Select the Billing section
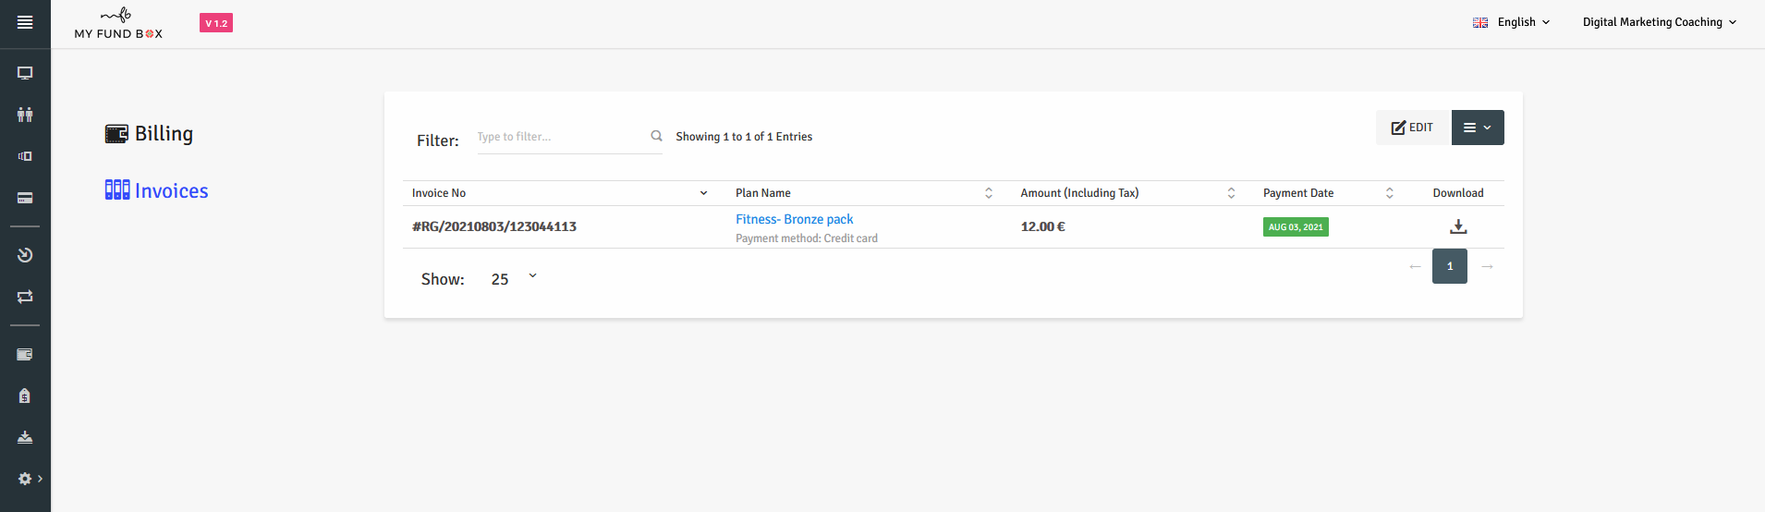Screen dimensions: 1765x512 pyautogui.click(x=150, y=134)
